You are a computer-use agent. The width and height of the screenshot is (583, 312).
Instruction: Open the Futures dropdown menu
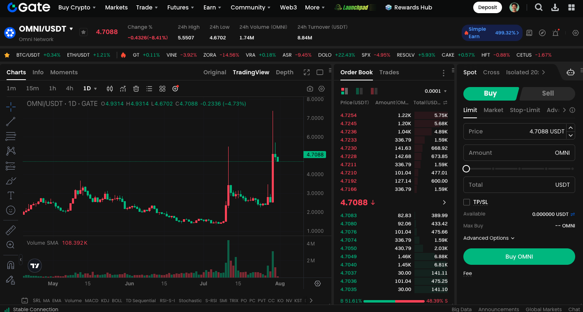tap(181, 7)
